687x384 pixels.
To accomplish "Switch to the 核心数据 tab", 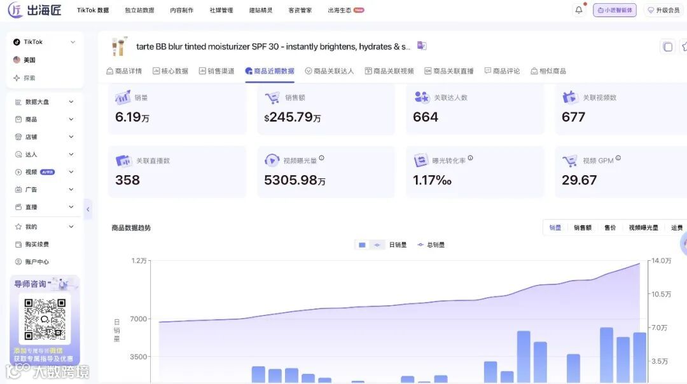I will point(170,71).
